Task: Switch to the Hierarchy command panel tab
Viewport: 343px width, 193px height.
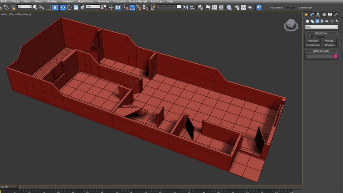Action: (x=318, y=15)
